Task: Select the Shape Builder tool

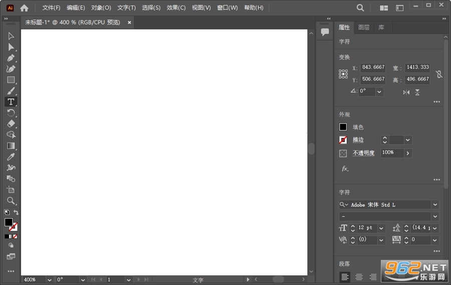Action: pos(11,134)
